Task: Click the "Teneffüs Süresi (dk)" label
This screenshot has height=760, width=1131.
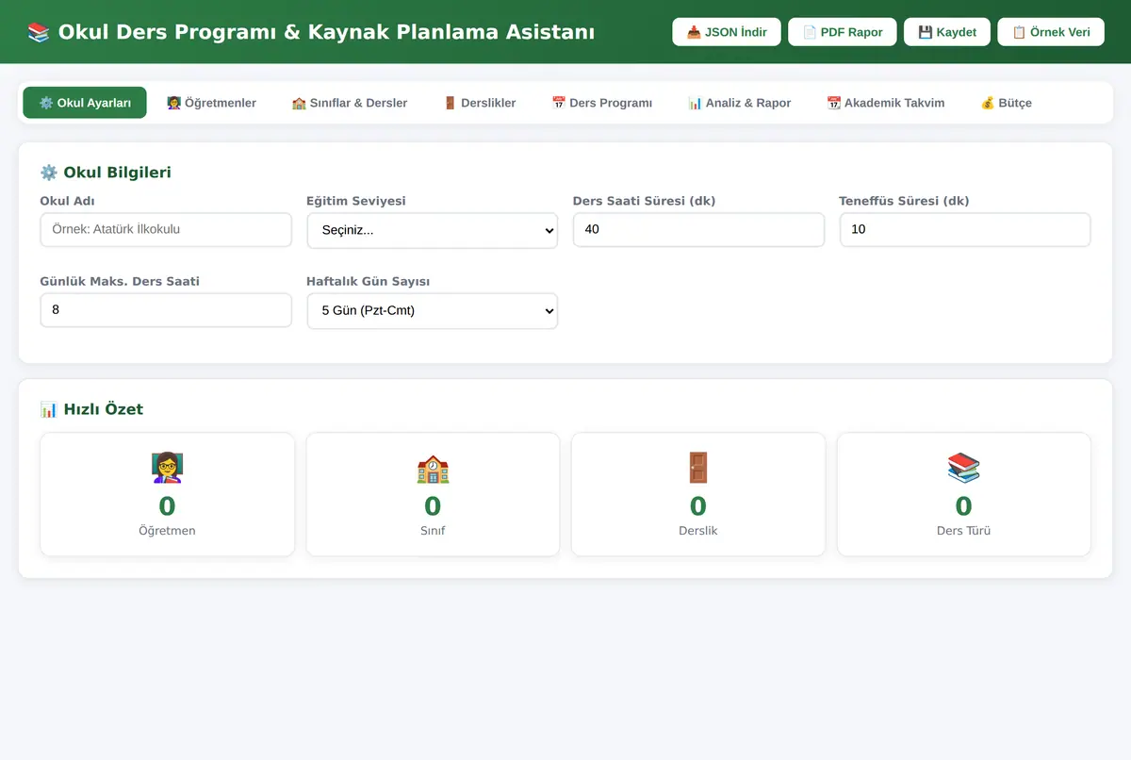Action: [904, 201]
